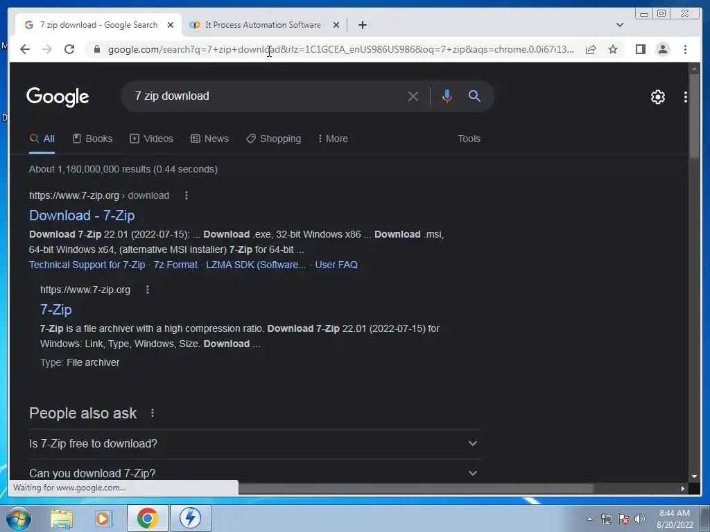Open Windows Explorer from taskbar

click(x=62, y=518)
